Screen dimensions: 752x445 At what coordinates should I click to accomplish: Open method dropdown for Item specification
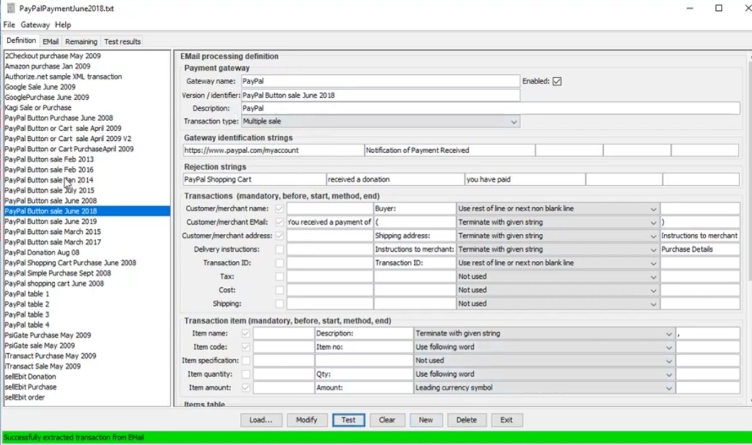point(544,361)
